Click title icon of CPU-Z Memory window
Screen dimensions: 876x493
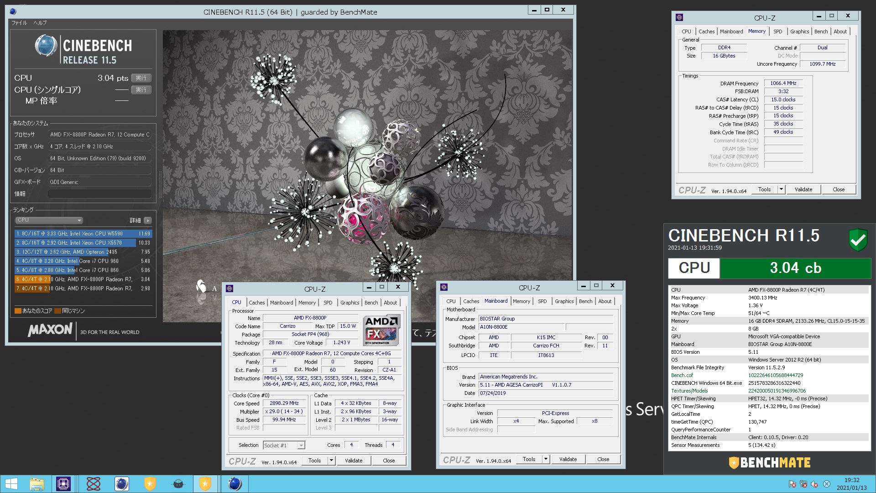click(x=679, y=17)
